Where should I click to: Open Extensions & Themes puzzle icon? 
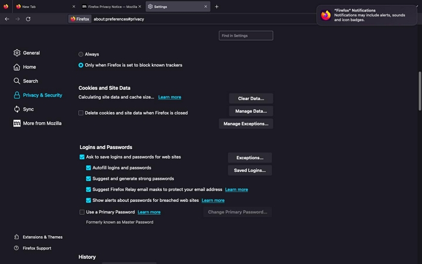[16, 237]
